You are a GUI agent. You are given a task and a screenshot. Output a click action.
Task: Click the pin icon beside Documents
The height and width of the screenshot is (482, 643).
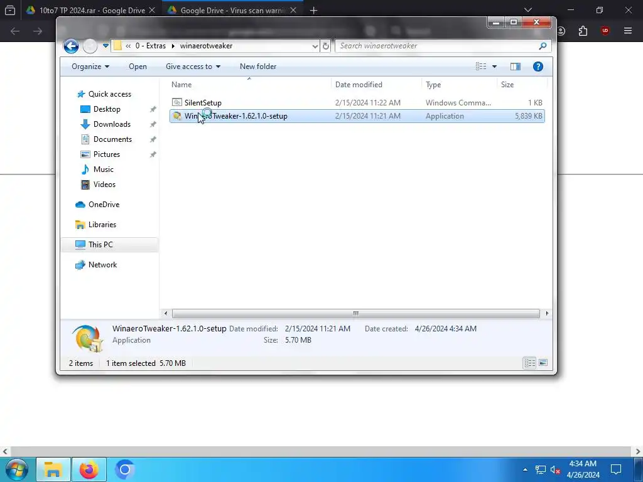(x=153, y=139)
